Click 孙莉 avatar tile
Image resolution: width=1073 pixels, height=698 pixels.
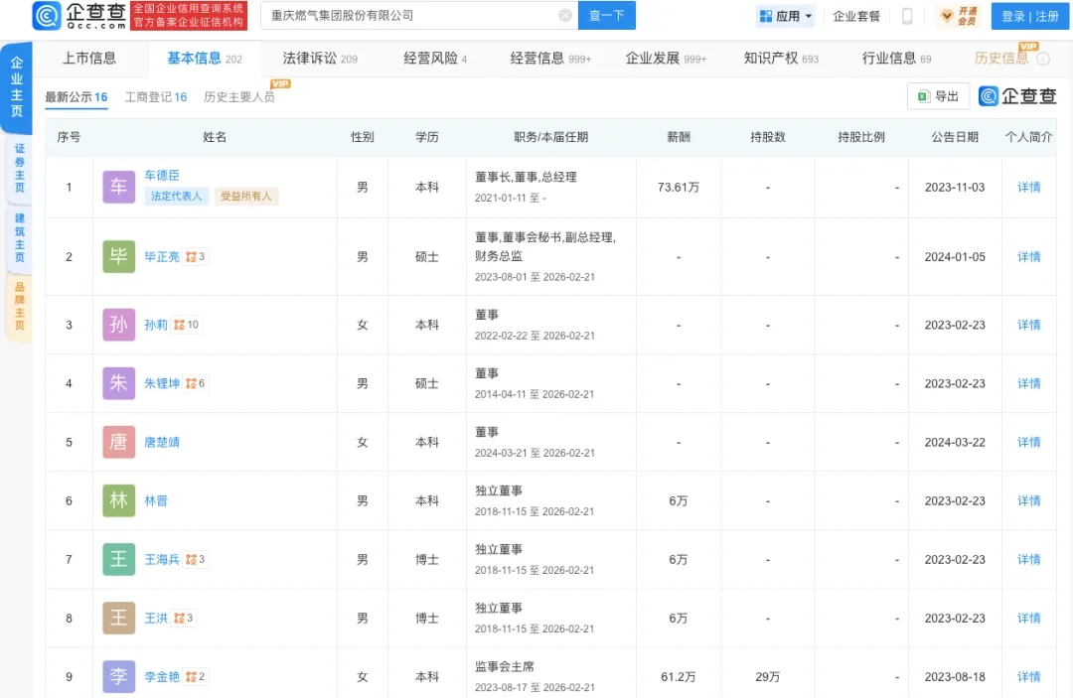118,325
